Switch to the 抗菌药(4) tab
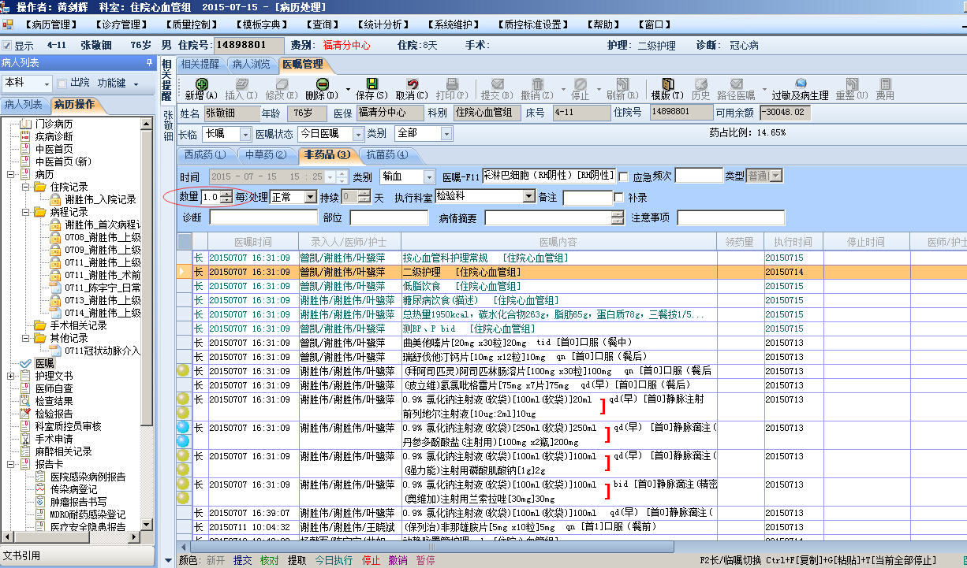The image size is (967, 568). (x=388, y=154)
